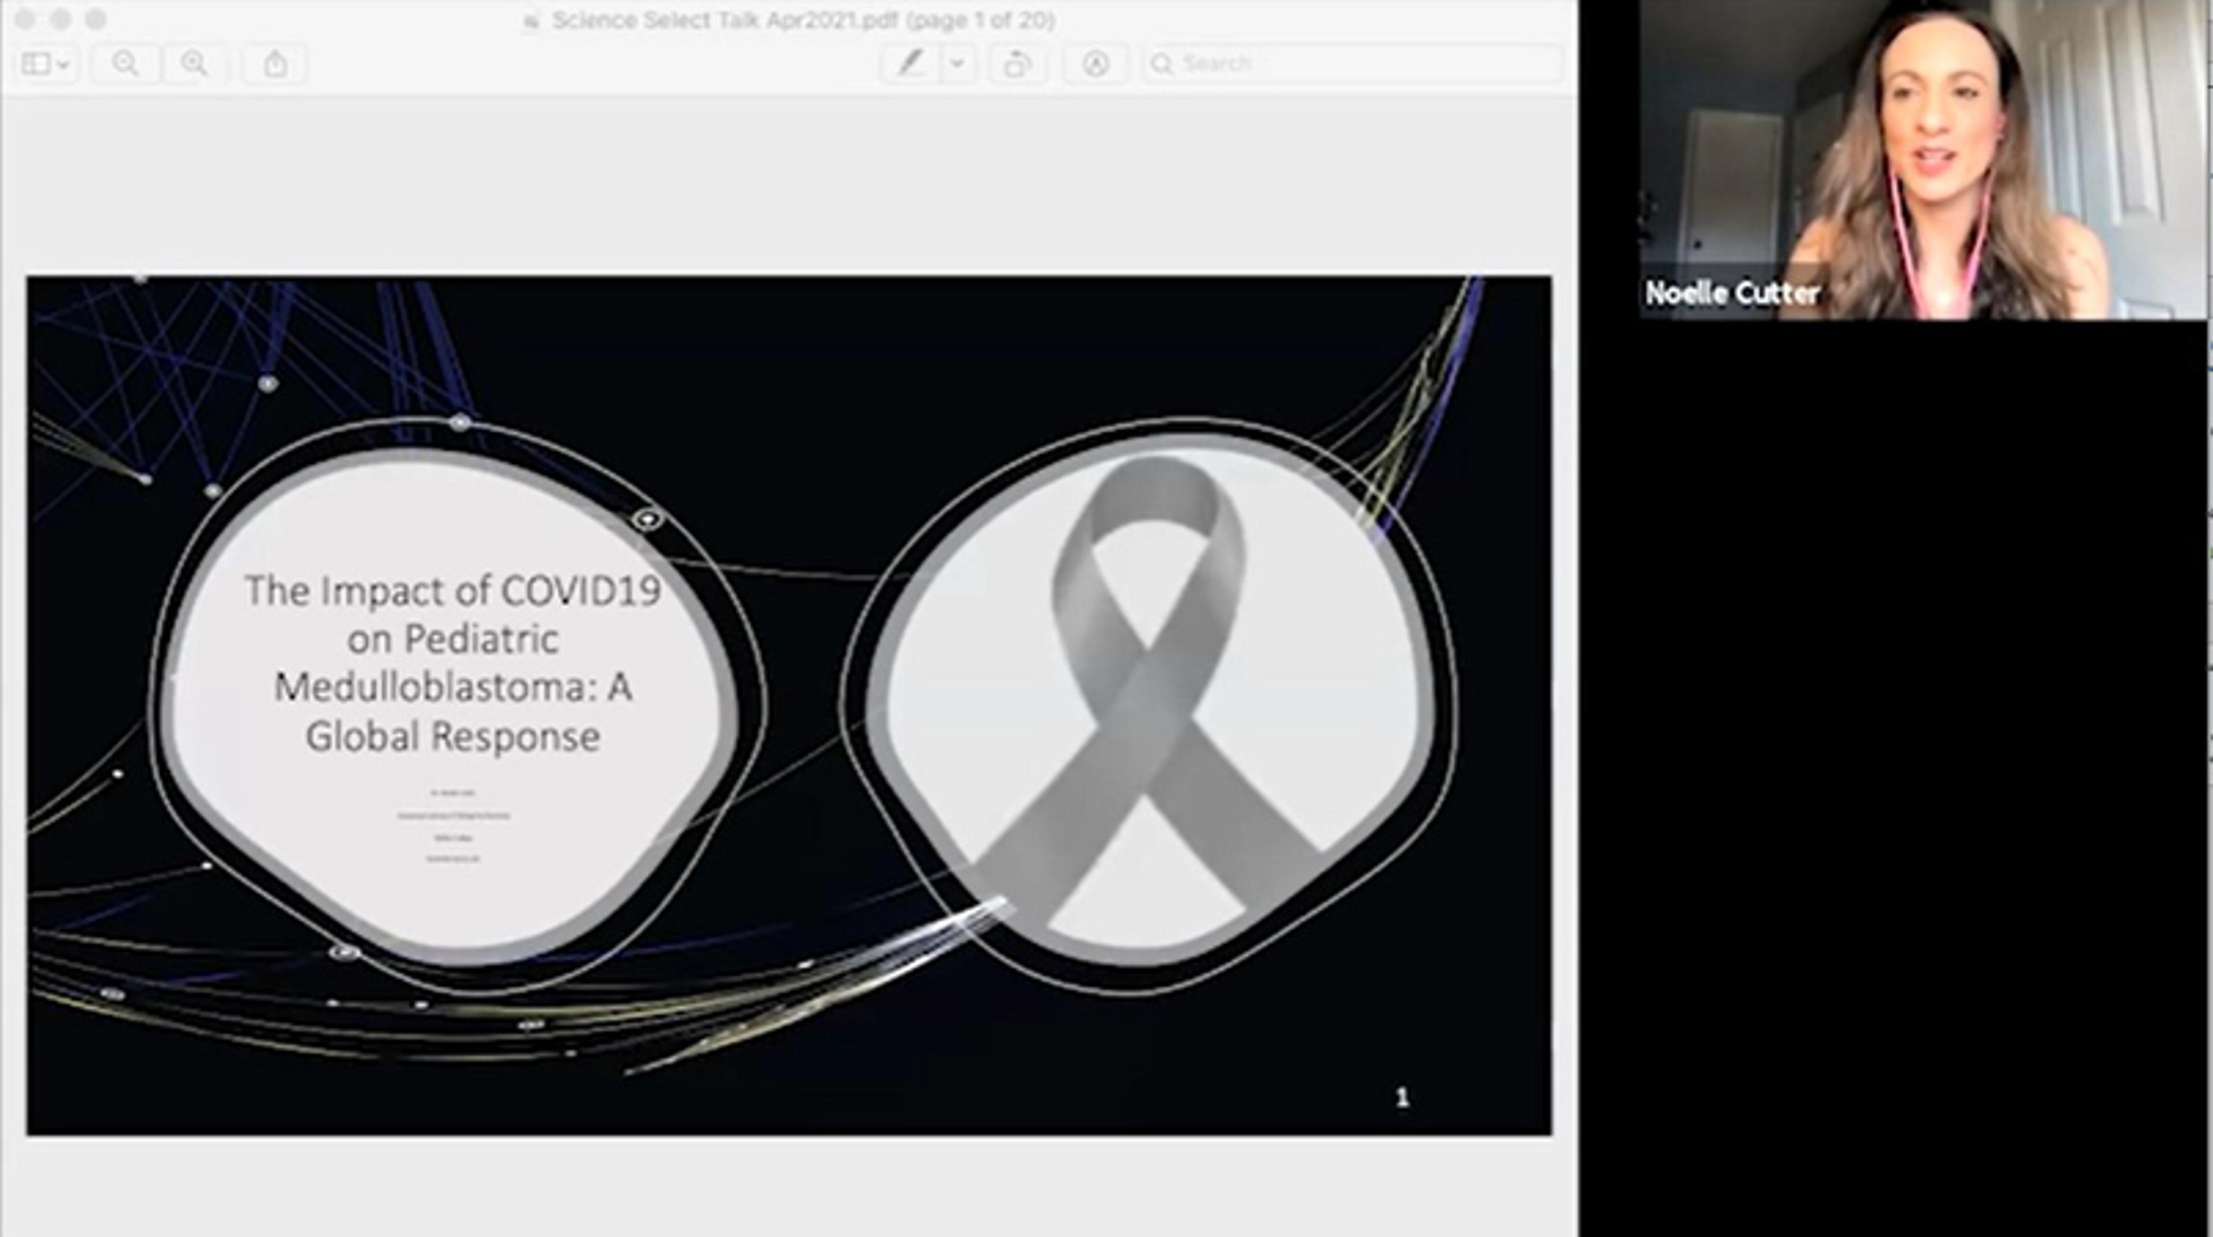Click the window title Science Select Talk
The height and width of the screenshot is (1237, 2213).
point(803,20)
